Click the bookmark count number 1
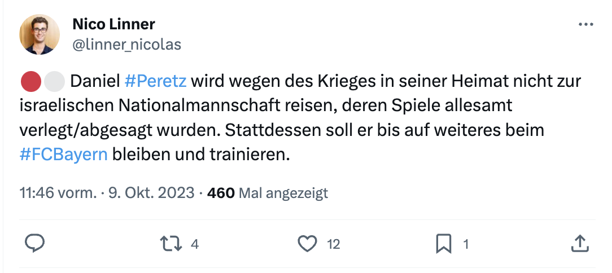The height and width of the screenshot is (273, 612). pyautogui.click(x=466, y=244)
